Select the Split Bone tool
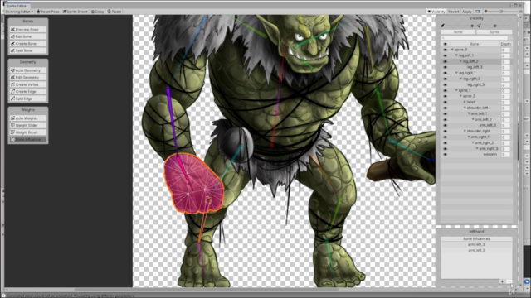531x298 pixels. click(27, 50)
